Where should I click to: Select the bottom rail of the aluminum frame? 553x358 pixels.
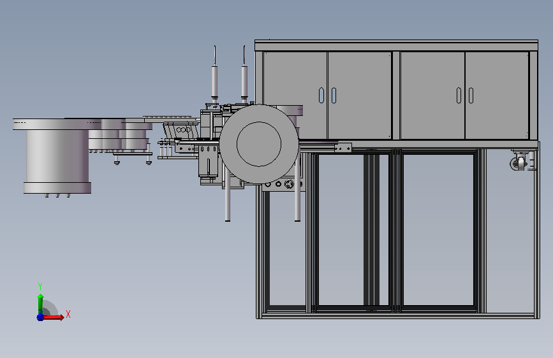coord(398,316)
